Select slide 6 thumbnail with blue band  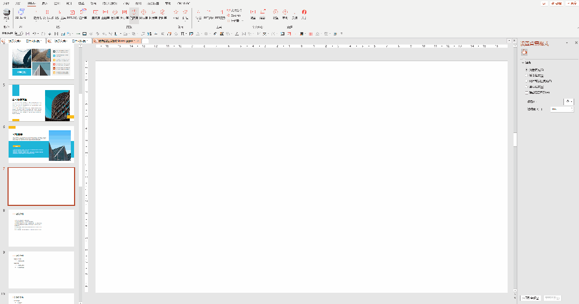point(41,144)
